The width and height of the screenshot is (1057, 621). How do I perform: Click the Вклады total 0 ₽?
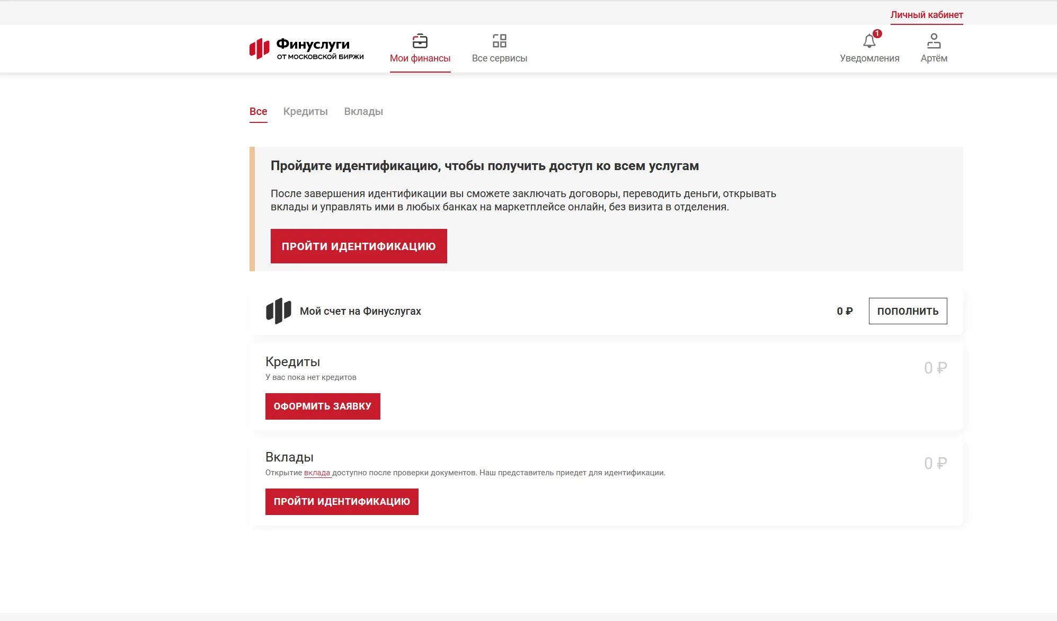point(935,463)
